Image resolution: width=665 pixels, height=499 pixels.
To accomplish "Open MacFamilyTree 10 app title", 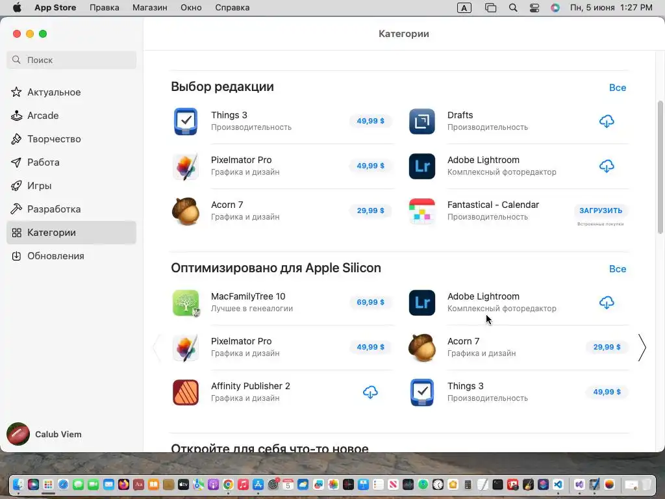I will coord(248,296).
